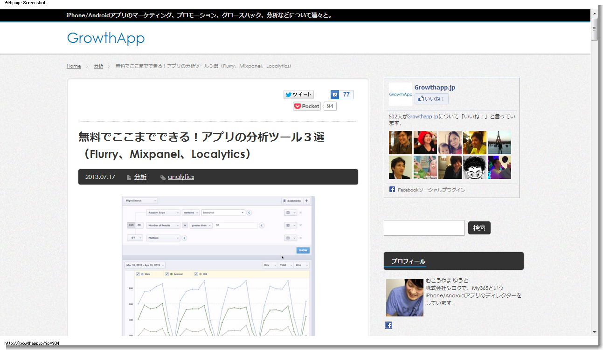The height and width of the screenshot is (350, 603).
Task: Click the analytics tag link
Action: [x=181, y=177]
